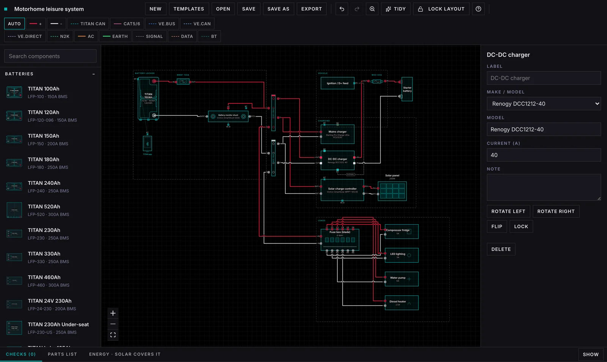Screen dimensions: 607x362
Task: Open the TEMPLATES menu
Action: point(189,9)
